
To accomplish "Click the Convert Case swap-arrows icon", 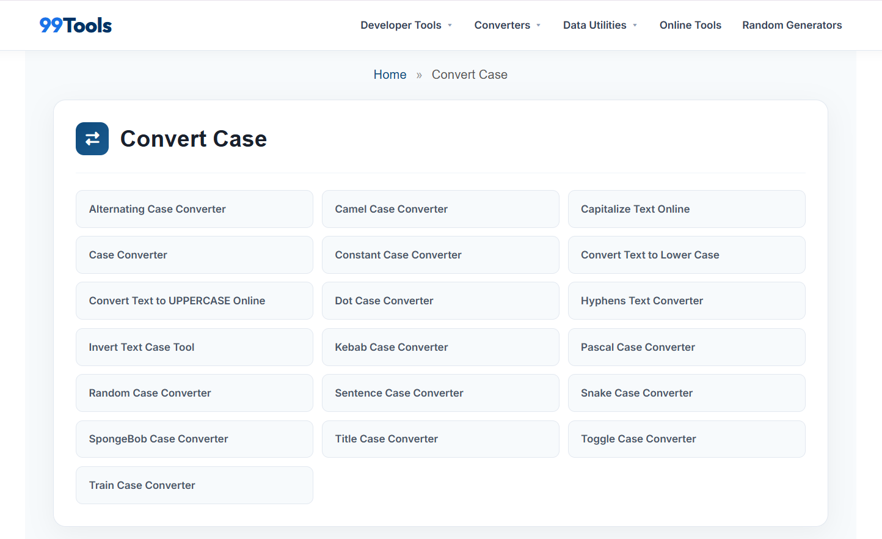I will (92, 139).
